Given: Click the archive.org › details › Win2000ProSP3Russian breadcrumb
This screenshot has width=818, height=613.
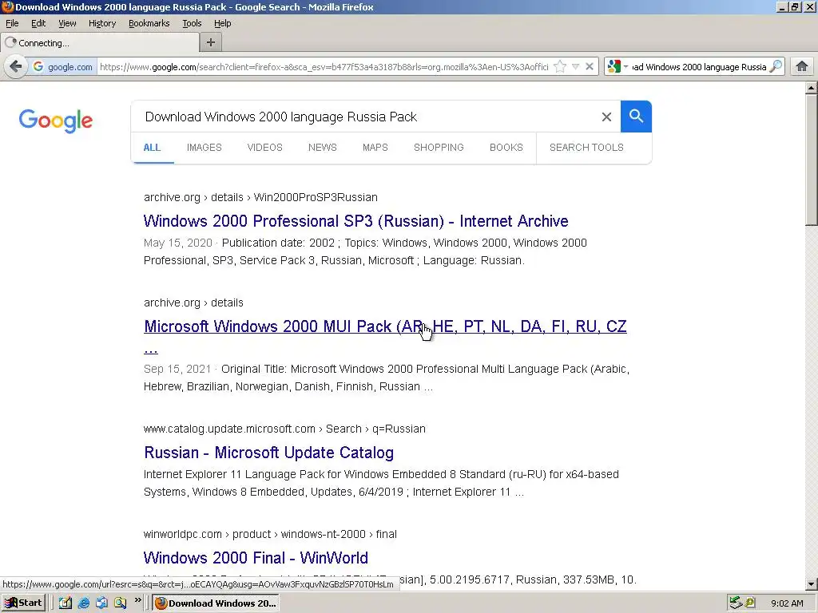Looking at the screenshot, I should pos(261,198).
